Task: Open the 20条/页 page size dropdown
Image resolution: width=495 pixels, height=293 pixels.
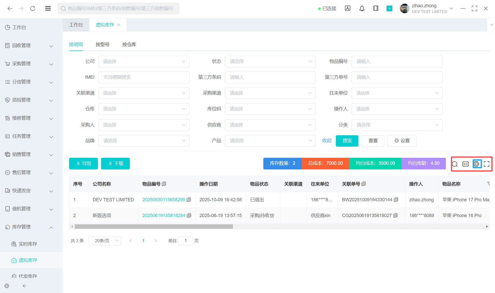Action: [x=105, y=241]
